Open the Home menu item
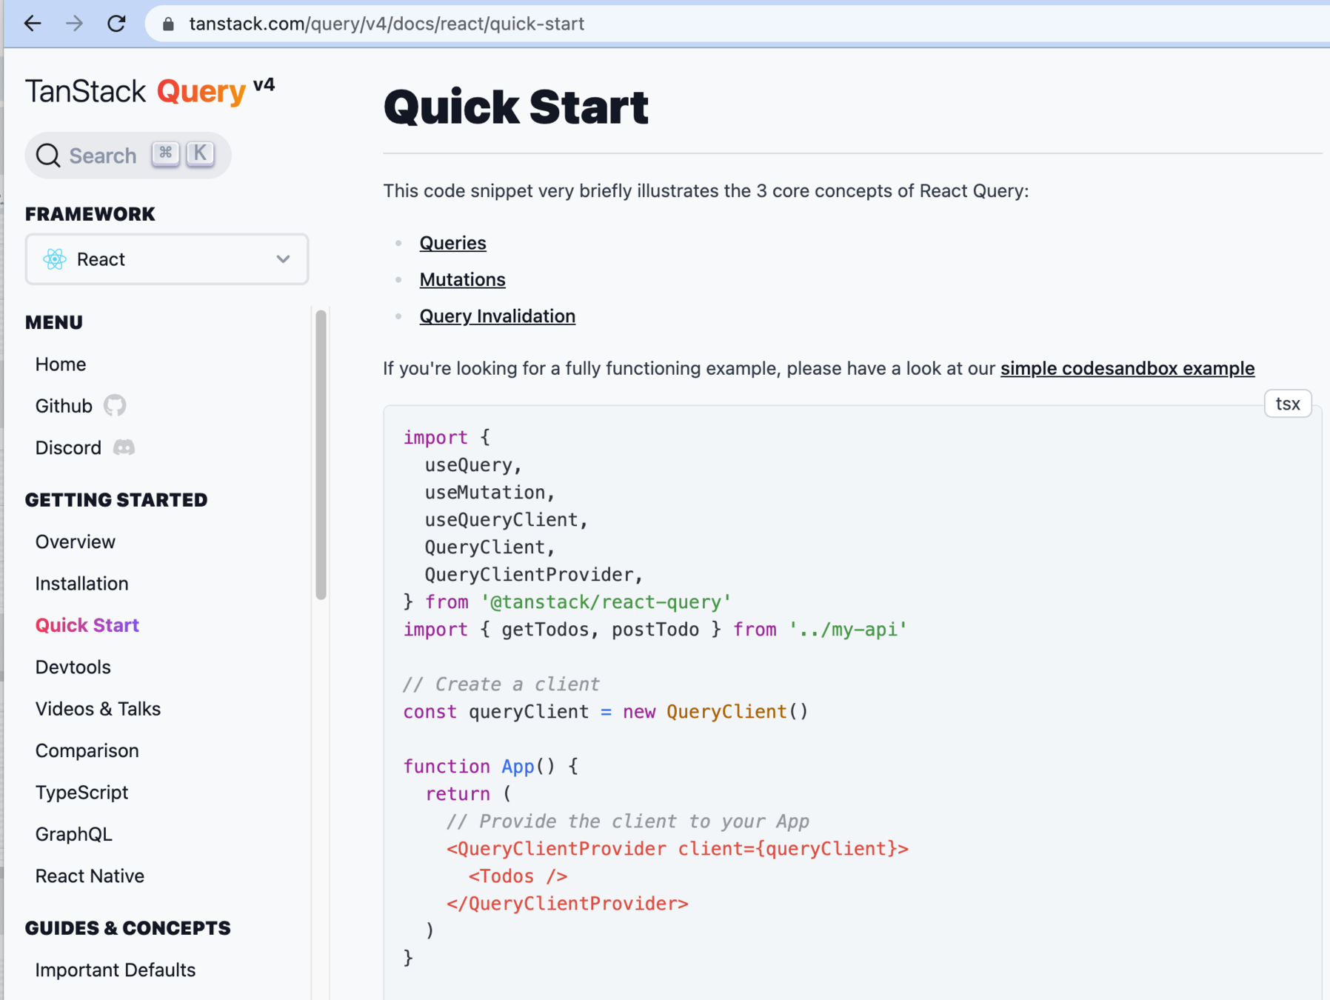Screen dimensions: 1330x1000 61,364
